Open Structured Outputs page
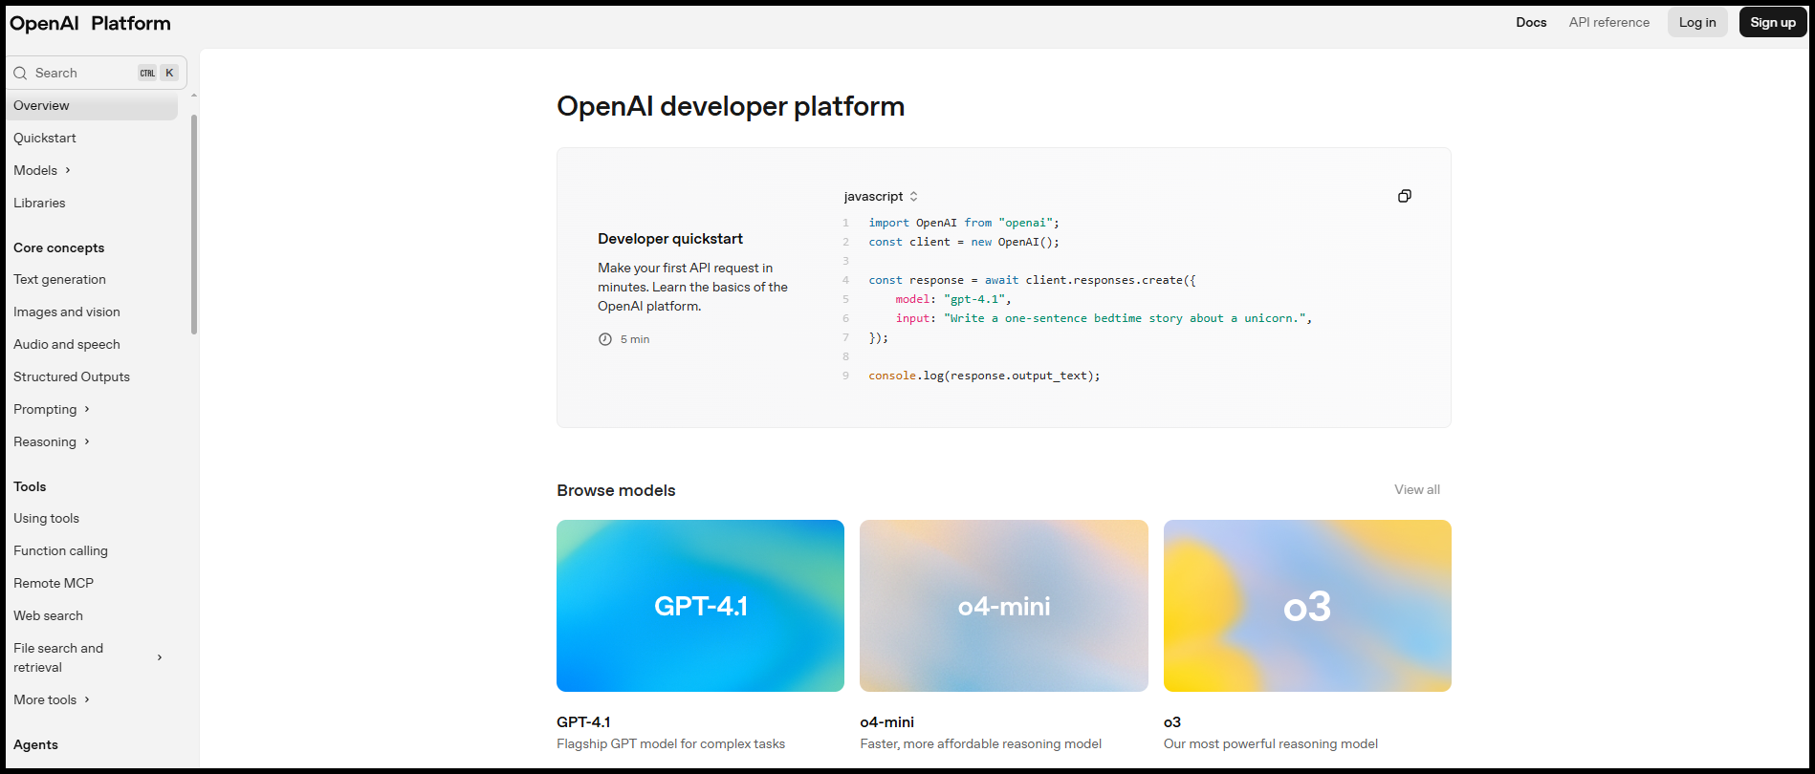This screenshot has width=1815, height=774. [72, 376]
